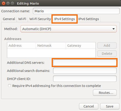
Task: Open the Routes… dialog
Action: (x=105, y=93)
